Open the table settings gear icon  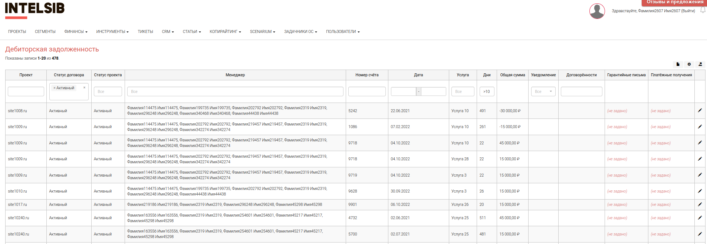coord(689,64)
